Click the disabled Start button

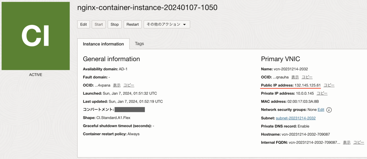tap(99, 24)
